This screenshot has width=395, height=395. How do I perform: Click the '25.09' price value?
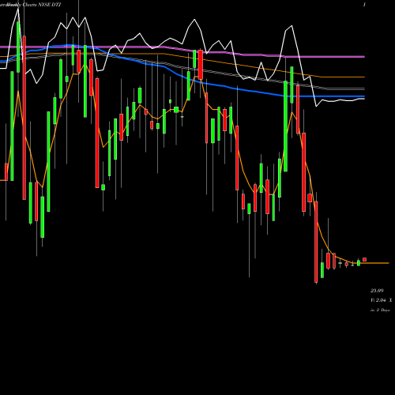point(377,291)
